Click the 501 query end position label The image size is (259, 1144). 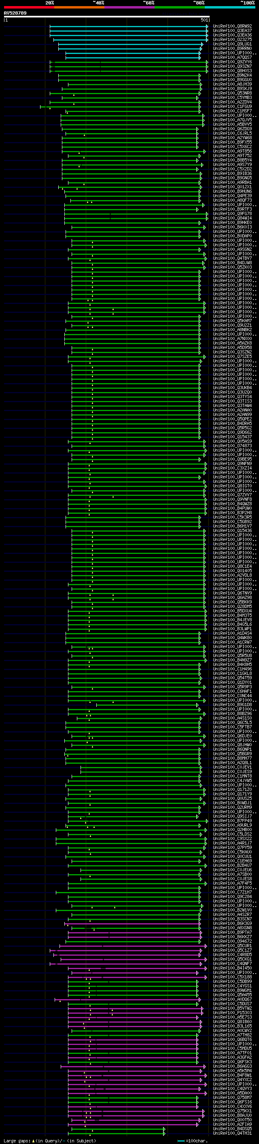tap(204, 20)
